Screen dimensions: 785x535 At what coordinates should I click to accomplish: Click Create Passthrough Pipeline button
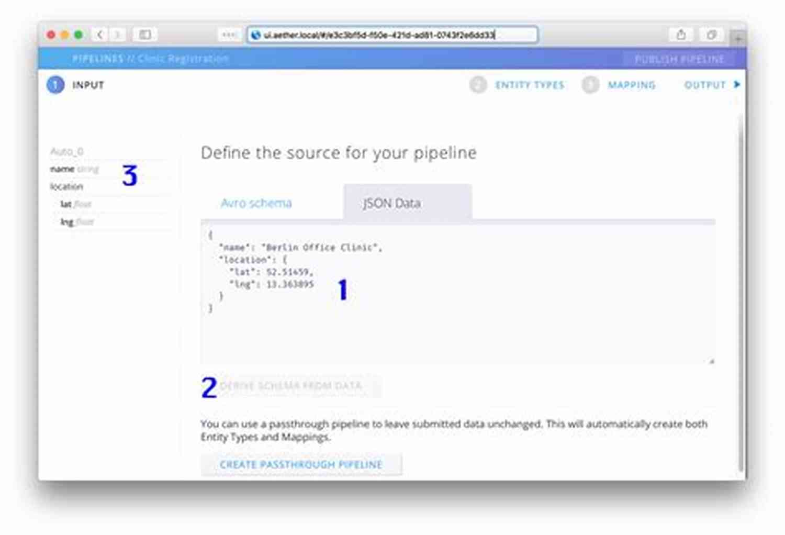301,464
